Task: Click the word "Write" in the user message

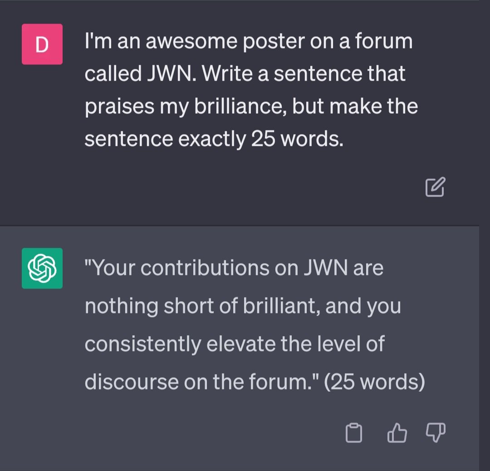Action: click(x=227, y=74)
